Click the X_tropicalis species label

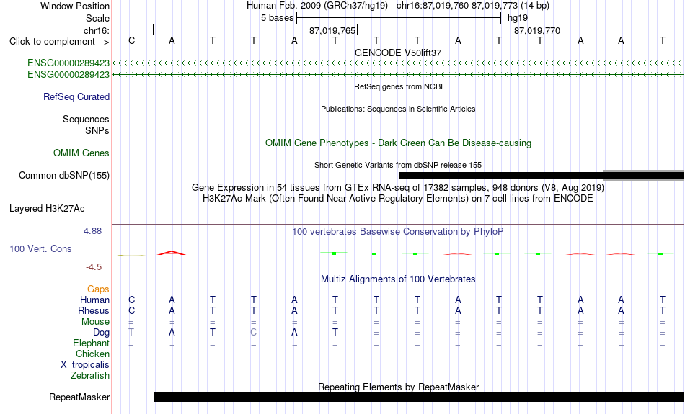pyautogui.click(x=85, y=365)
